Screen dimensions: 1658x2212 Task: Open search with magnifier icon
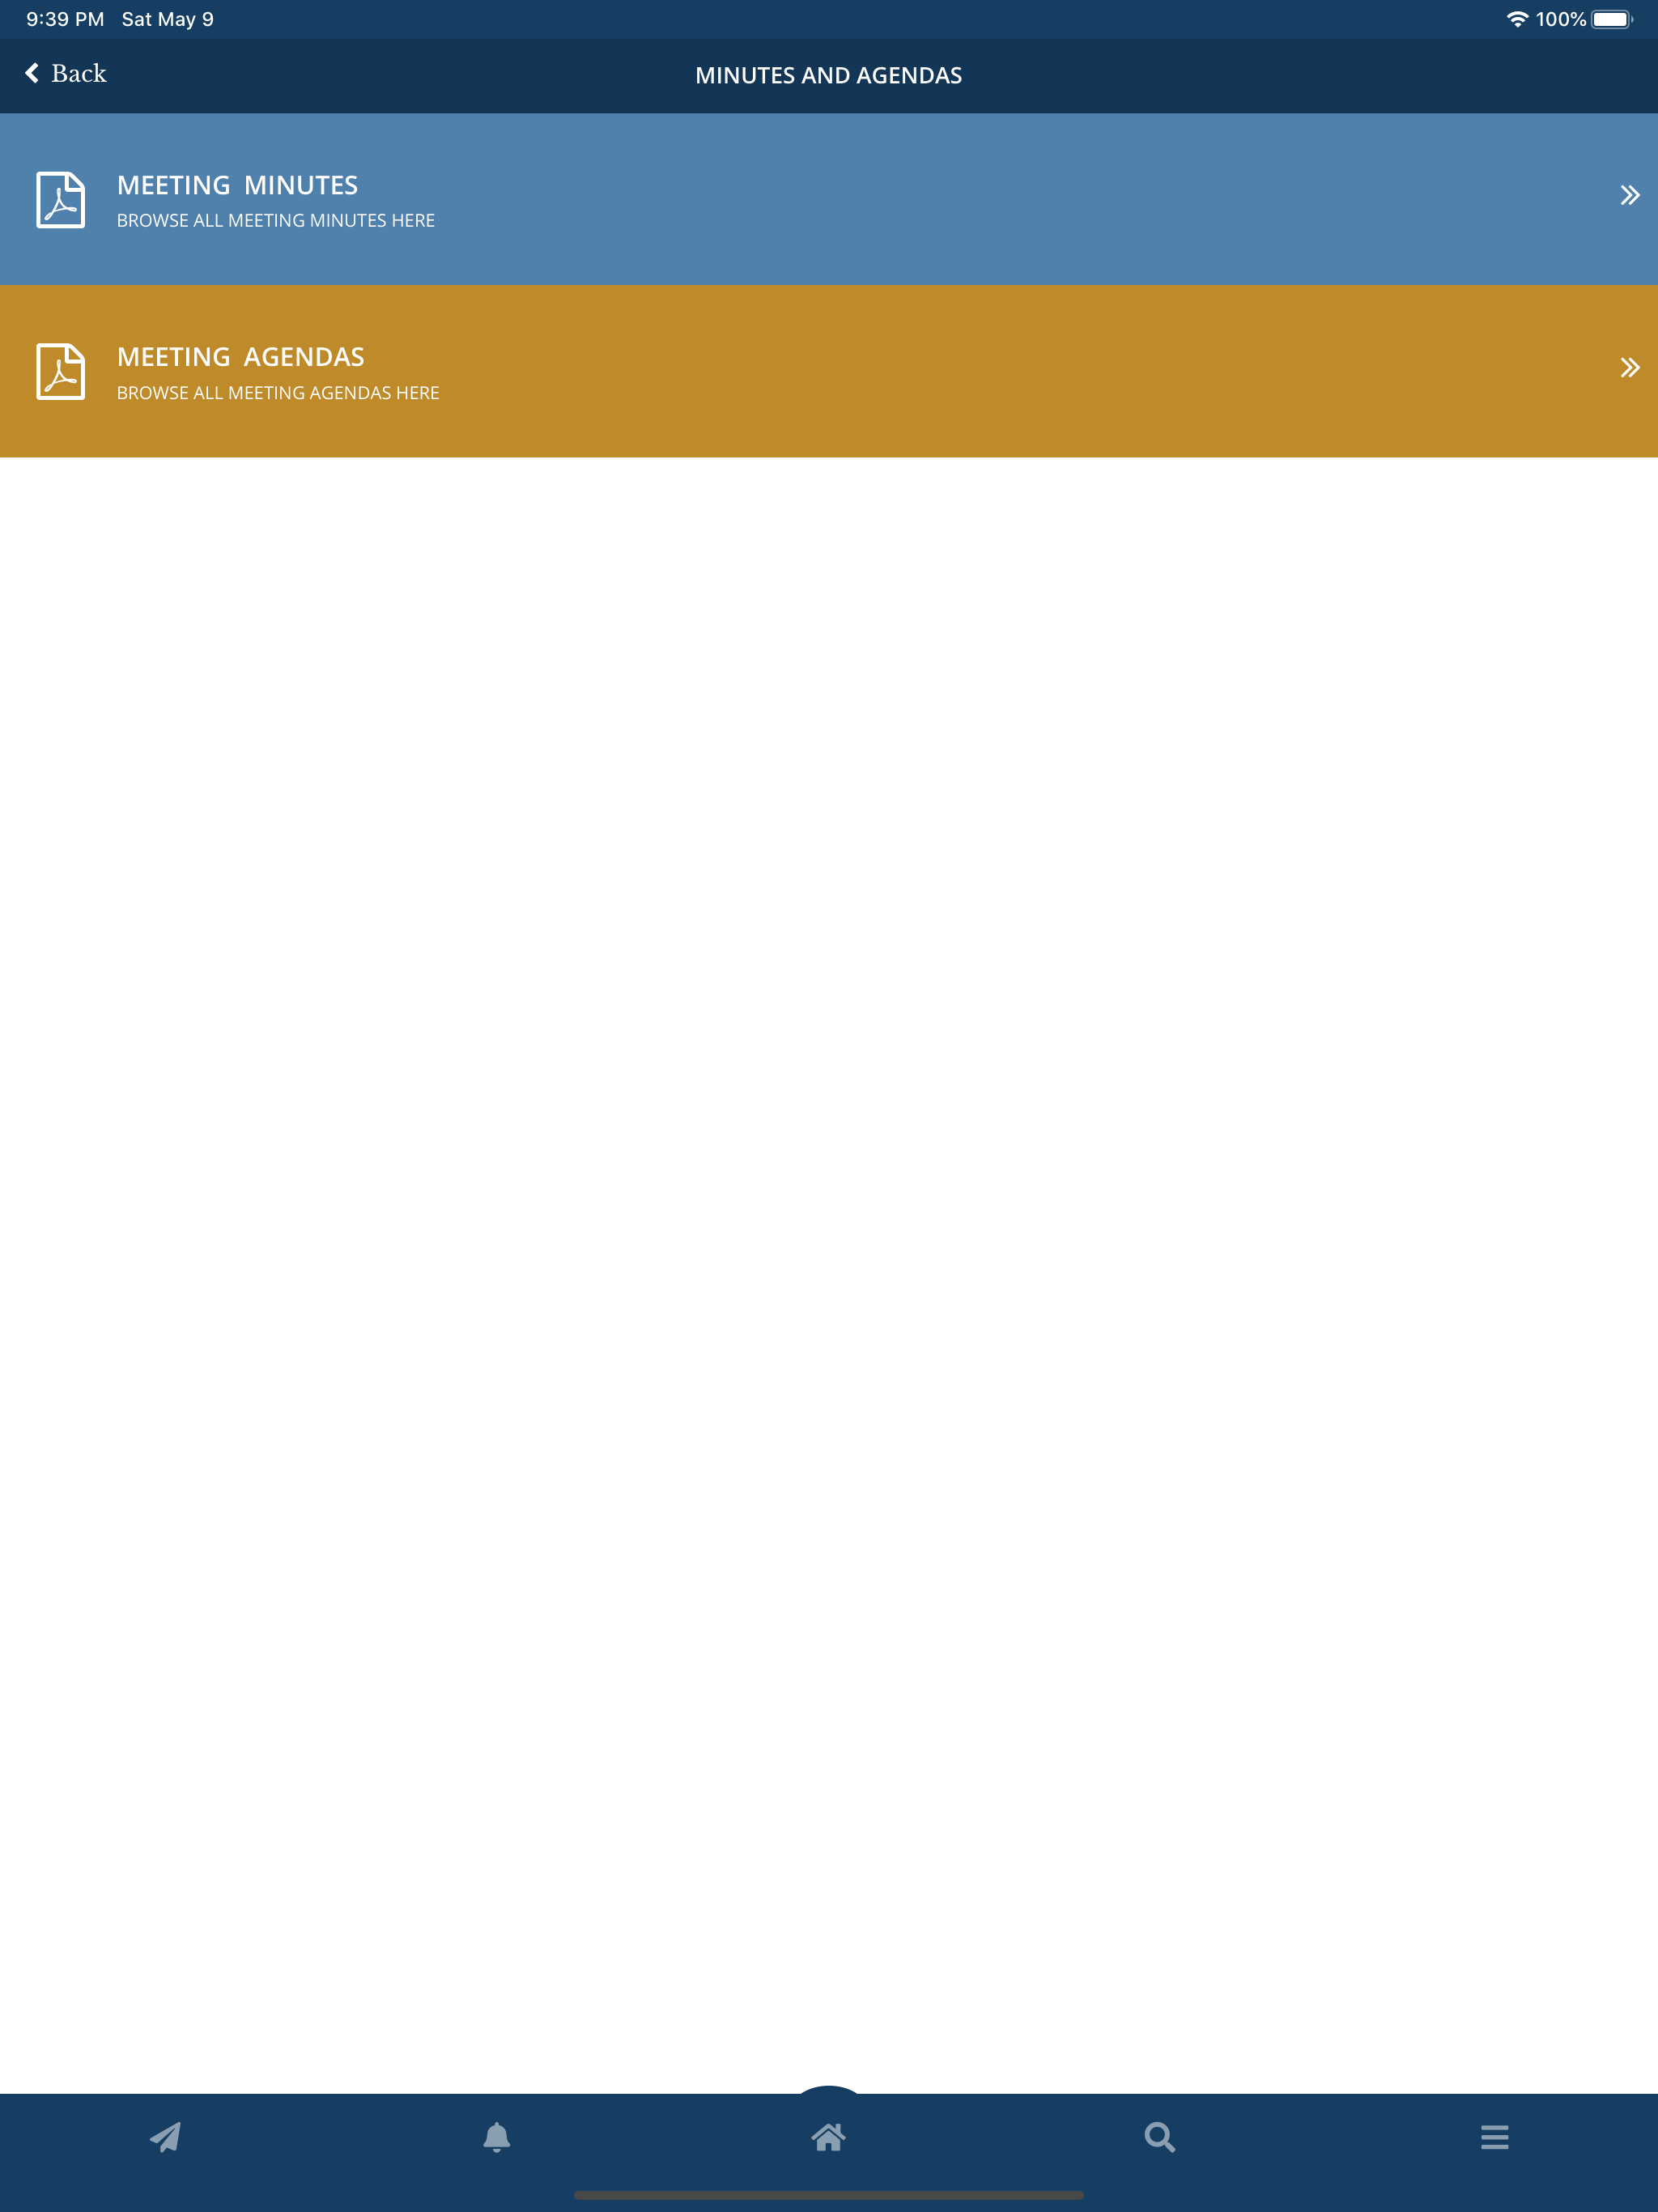coord(1160,2137)
